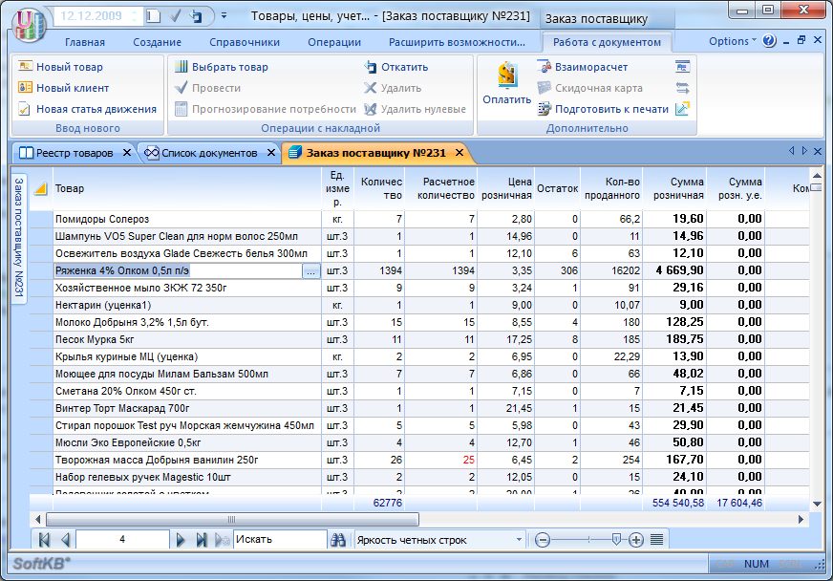This screenshot has width=833, height=581.
Task: Go to next record arrow
Action: point(181,540)
